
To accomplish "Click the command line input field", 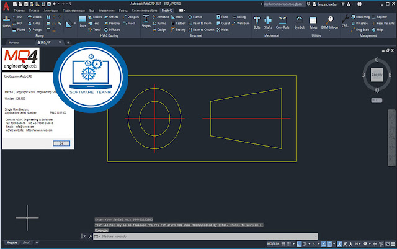I will click(x=205, y=237).
